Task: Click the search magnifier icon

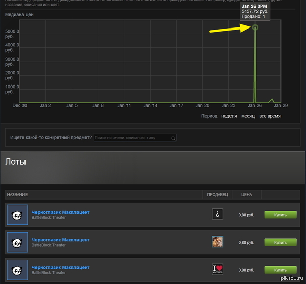Action: click(x=173, y=138)
